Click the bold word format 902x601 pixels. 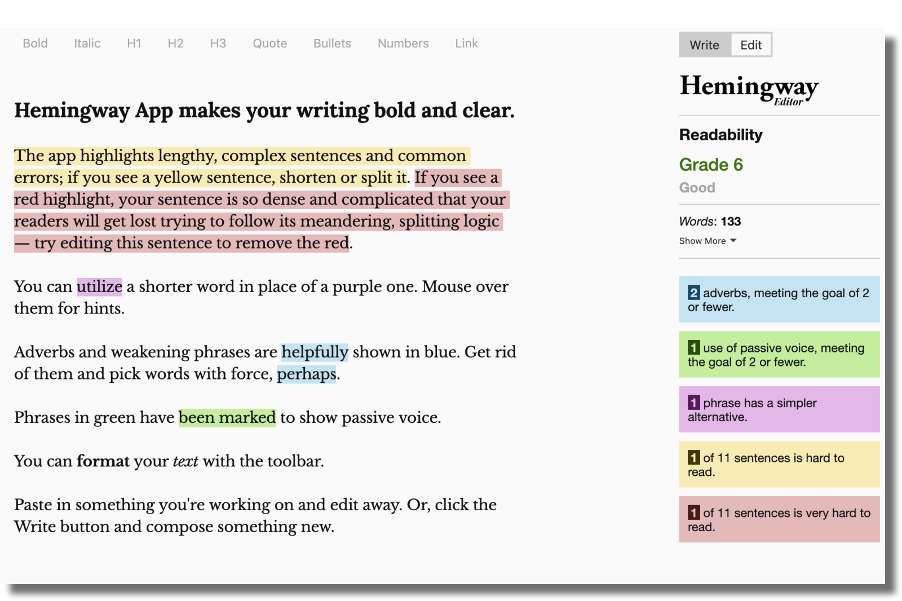coord(103,461)
